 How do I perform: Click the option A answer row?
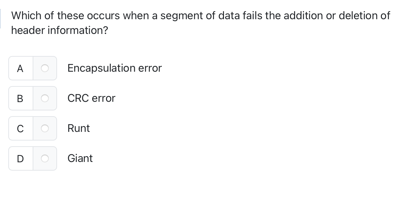pyautogui.click(x=33, y=68)
